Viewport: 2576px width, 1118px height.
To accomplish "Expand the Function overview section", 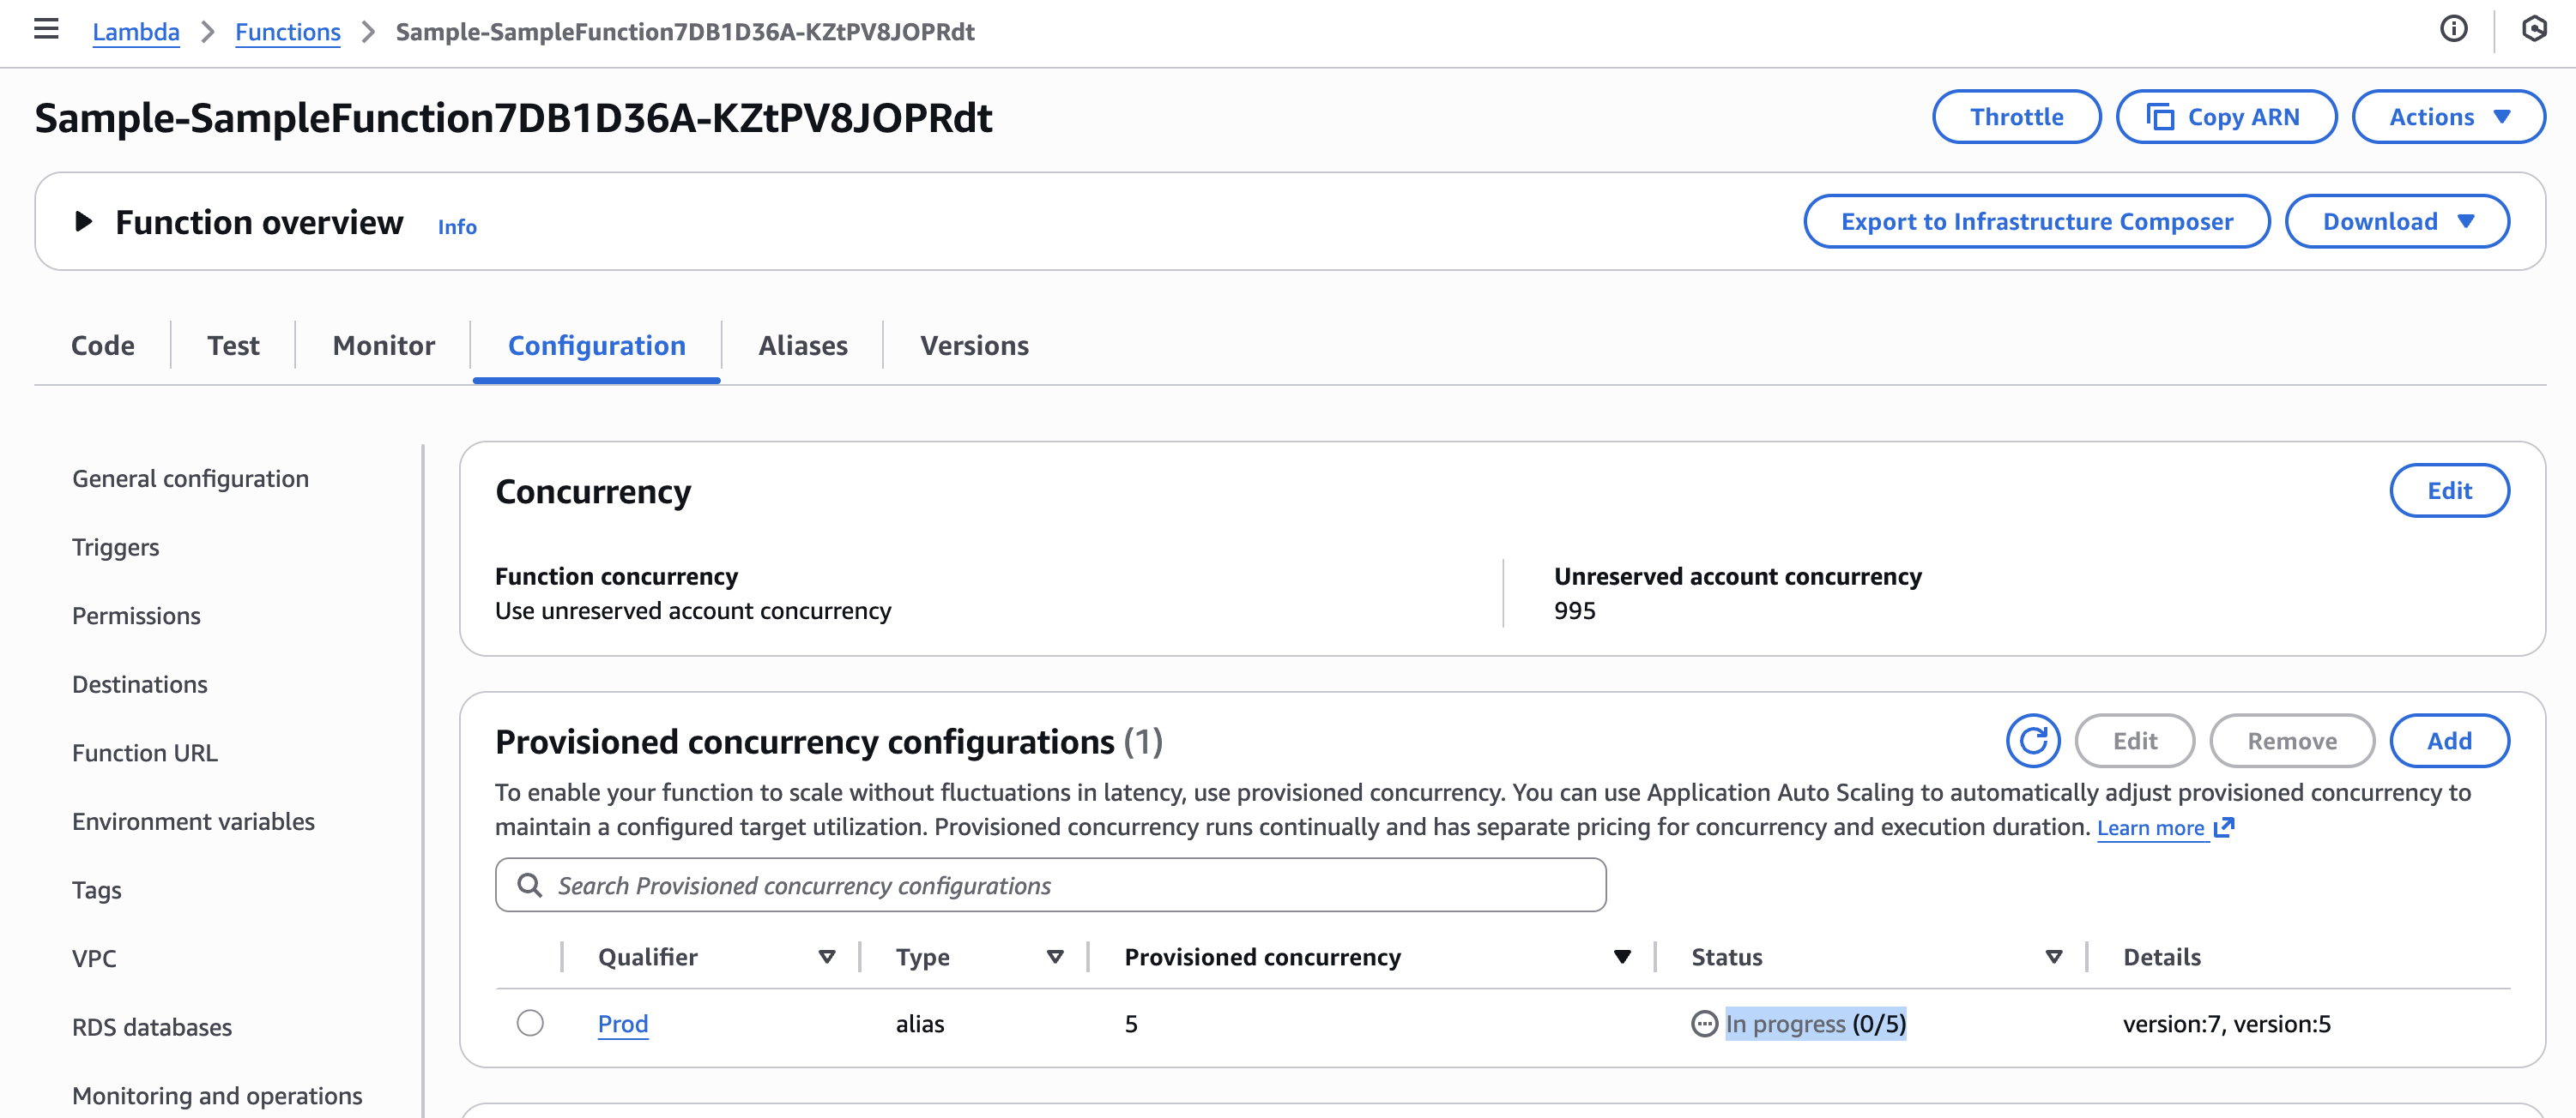I will pyautogui.click(x=84, y=222).
